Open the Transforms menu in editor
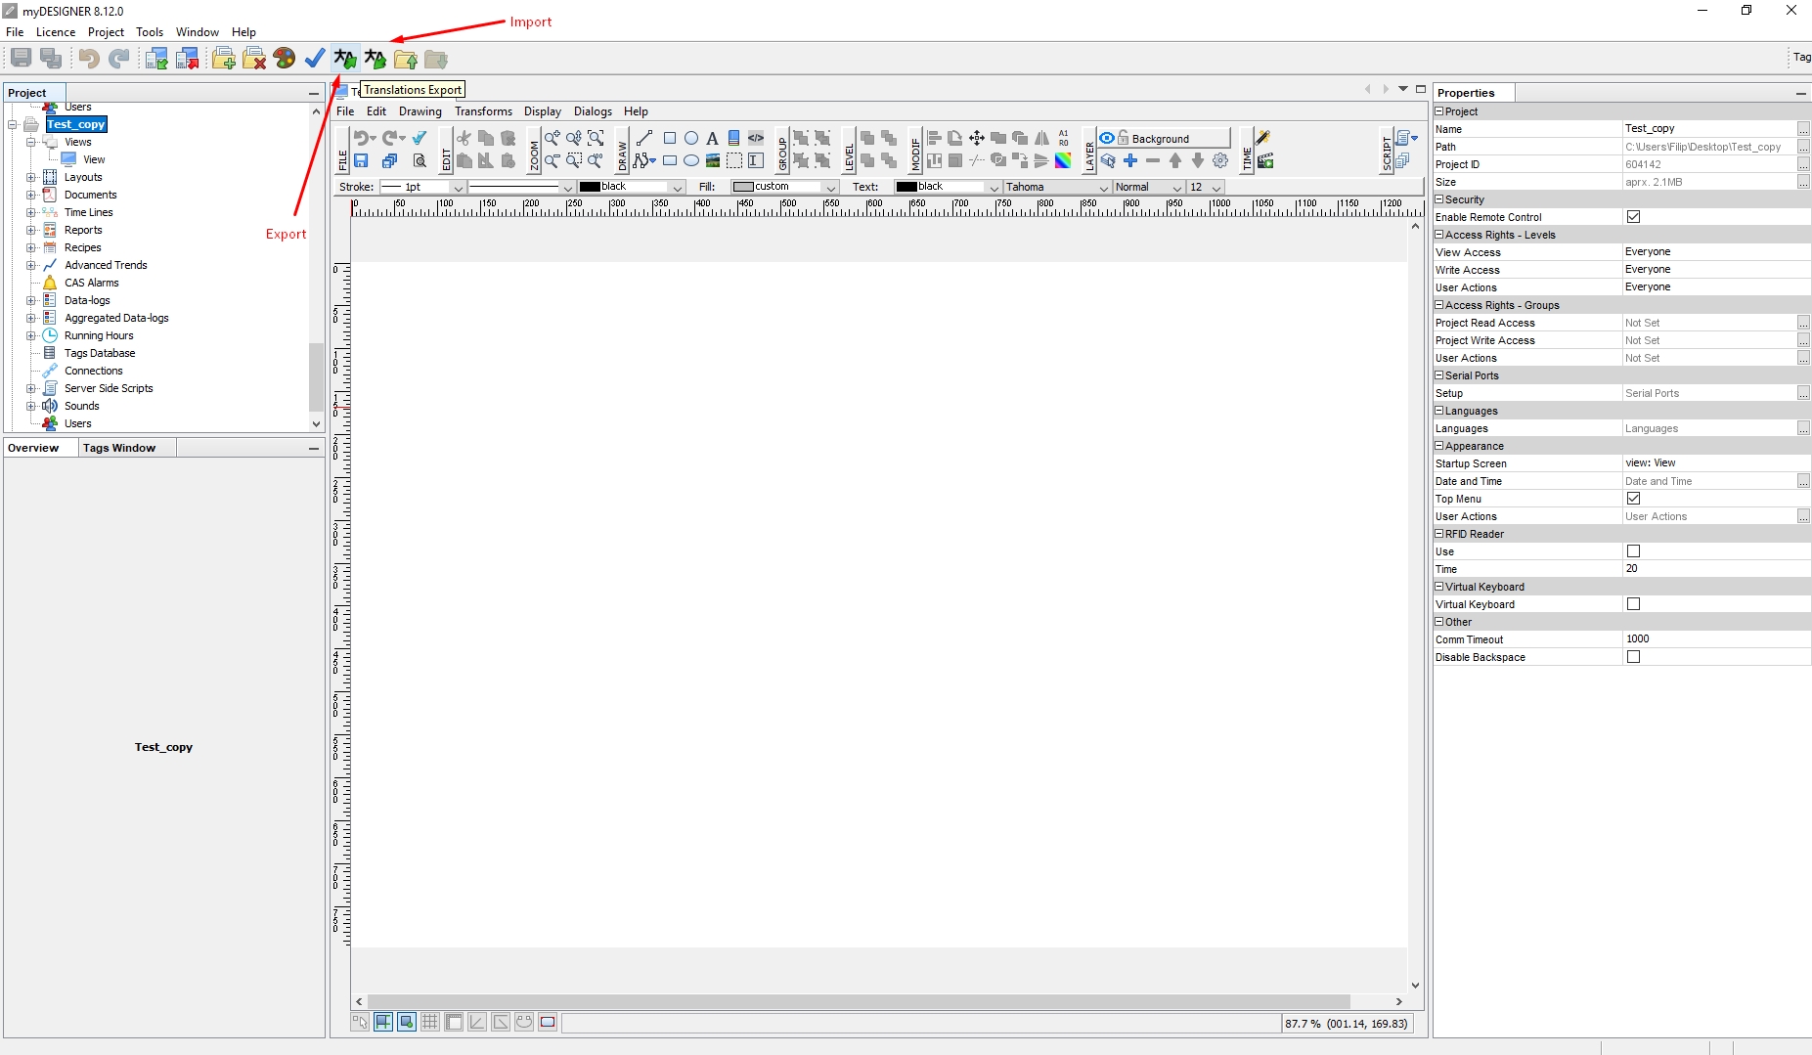This screenshot has width=1812, height=1055. (483, 111)
